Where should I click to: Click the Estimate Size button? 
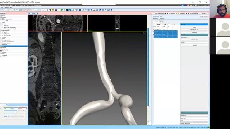point(194,40)
